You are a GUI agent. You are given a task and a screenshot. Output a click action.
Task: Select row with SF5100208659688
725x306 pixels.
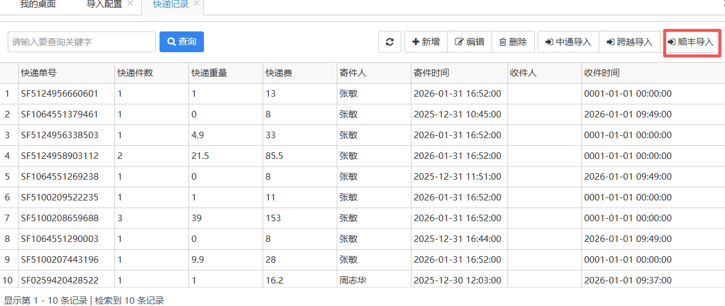(x=362, y=218)
